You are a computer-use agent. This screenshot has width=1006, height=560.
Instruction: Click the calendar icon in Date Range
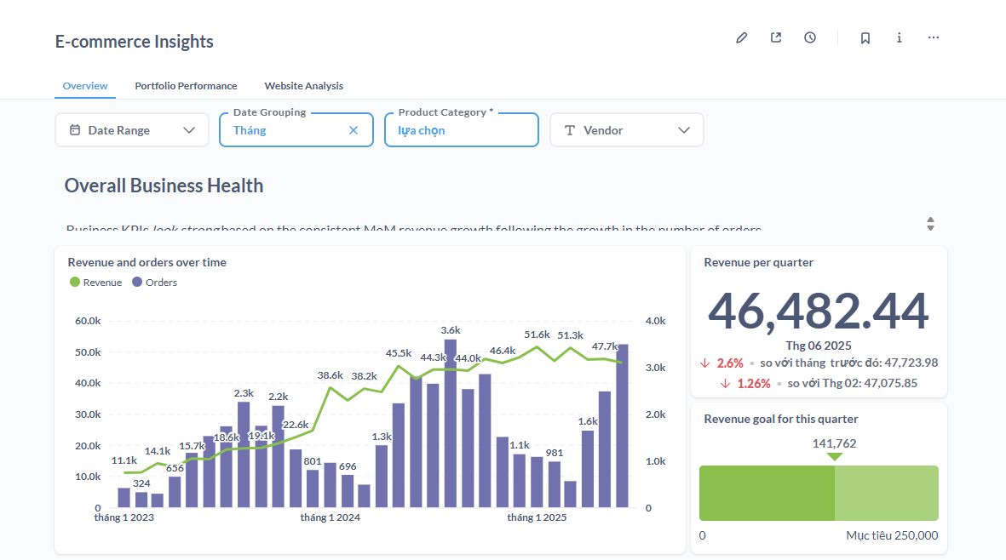75,130
